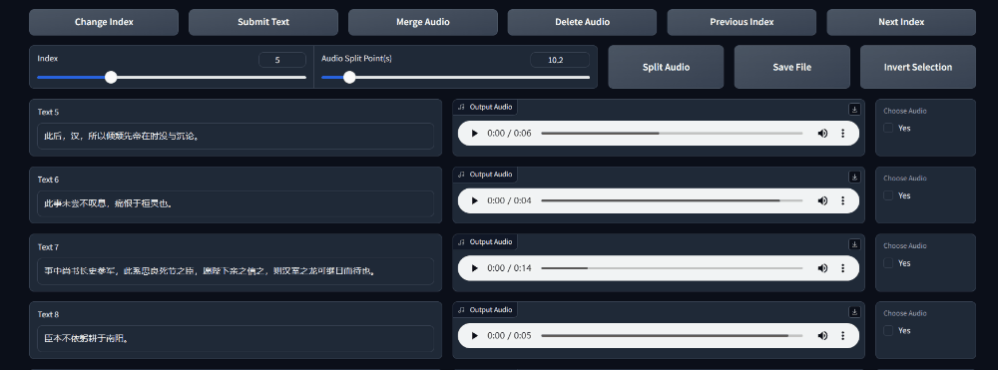Screen dimensions: 998x370
Task: Click the Index slider handle
Action: (x=111, y=78)
